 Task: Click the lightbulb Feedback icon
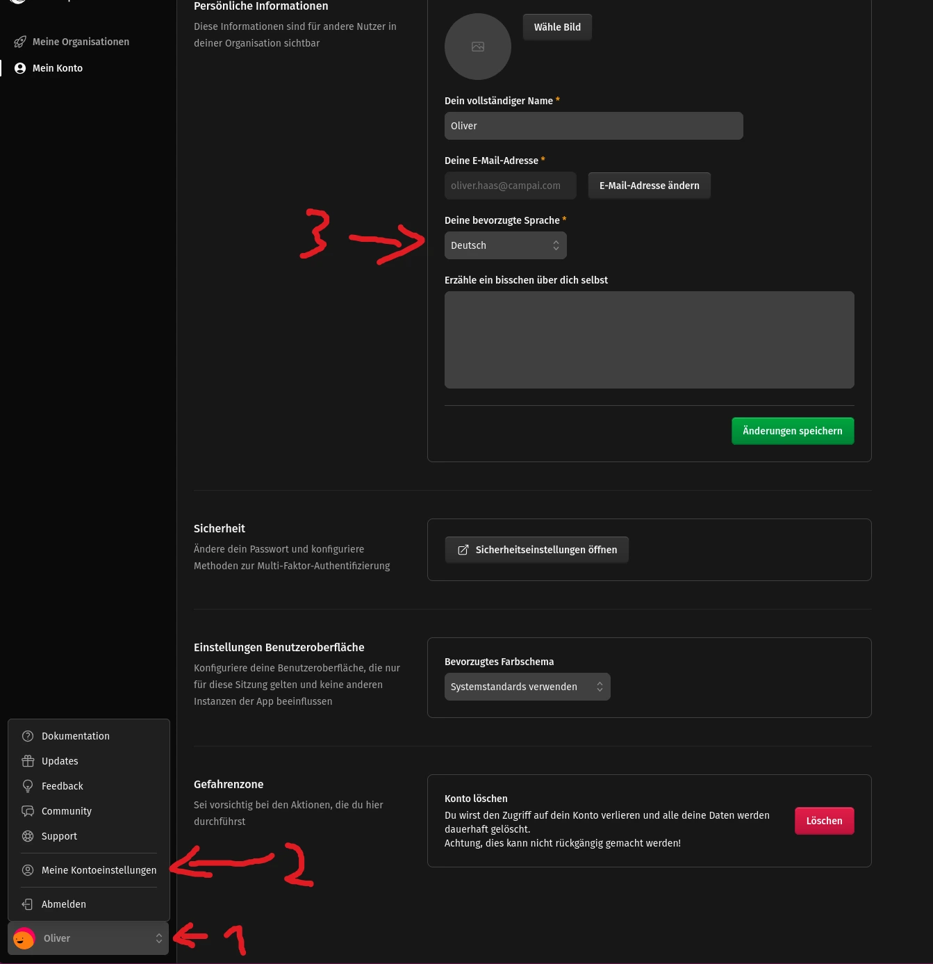point(28,786)
